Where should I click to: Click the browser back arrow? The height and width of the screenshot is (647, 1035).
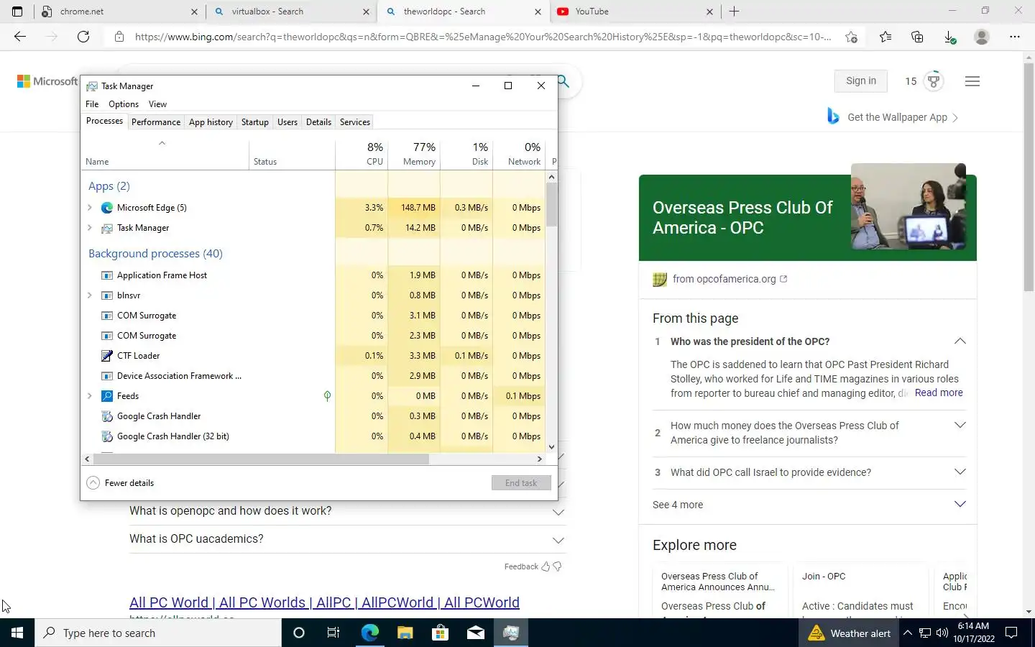pyautogui.click(x=20, y=37)
